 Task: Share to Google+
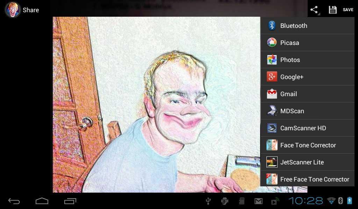click(x=307, y=77)
